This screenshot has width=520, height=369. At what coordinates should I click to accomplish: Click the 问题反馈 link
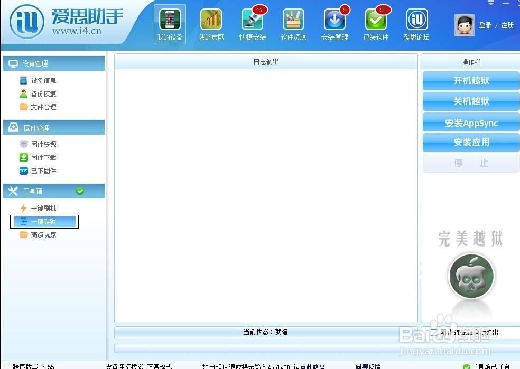tap(368, 366)
